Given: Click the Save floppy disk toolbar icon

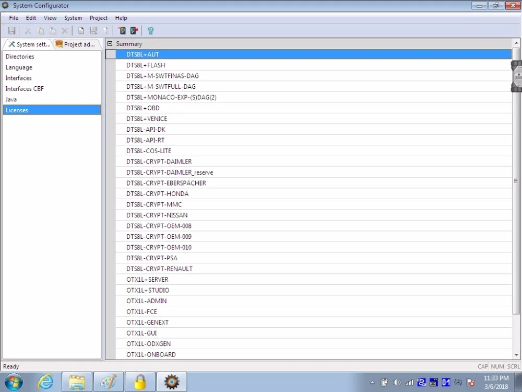Looking at the screenshot, I should [11, 31].
